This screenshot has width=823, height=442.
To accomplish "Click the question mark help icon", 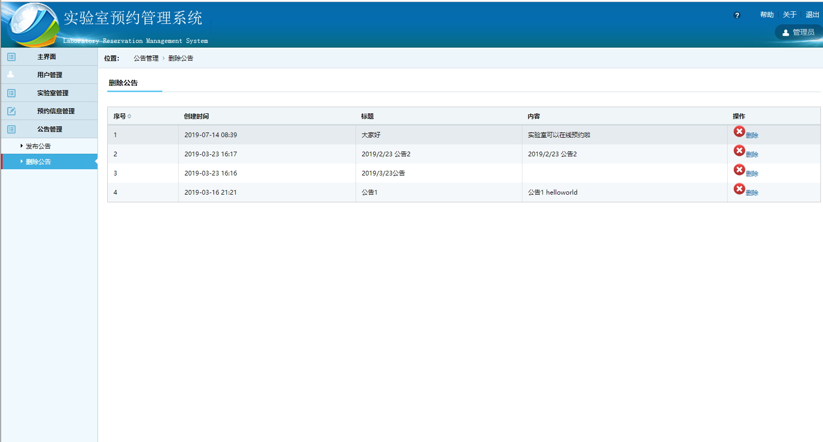I will coord(737,16).
